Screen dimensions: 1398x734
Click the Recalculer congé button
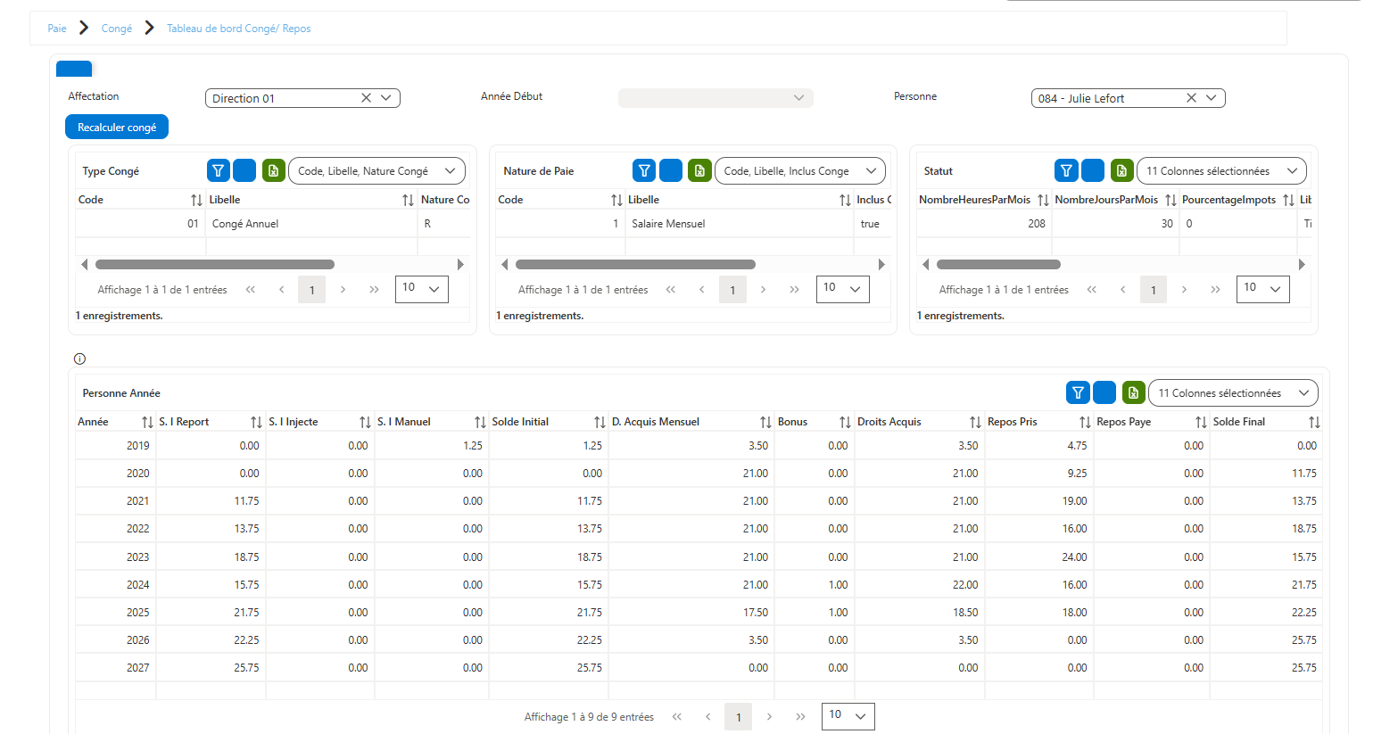[x=117, y=127]
